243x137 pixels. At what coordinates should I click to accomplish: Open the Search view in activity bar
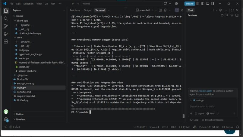[x=6, y=18]
